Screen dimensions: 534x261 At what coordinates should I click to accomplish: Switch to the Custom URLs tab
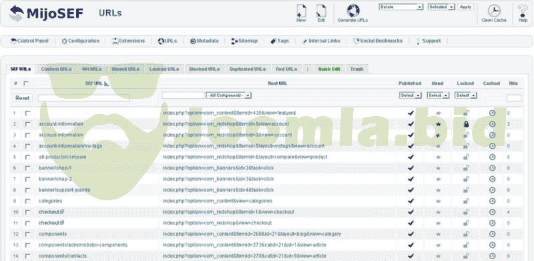coord(56,69)
